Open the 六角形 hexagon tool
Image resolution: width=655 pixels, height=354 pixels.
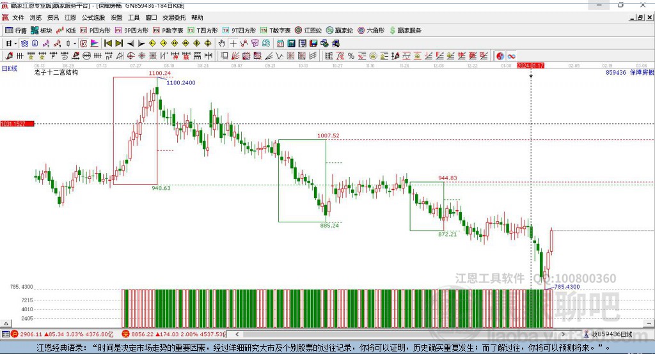[x=371, y=31]
